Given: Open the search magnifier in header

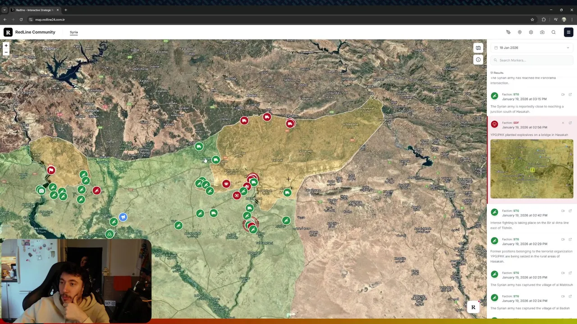Looking at the screenshot, I should (554, 32).
